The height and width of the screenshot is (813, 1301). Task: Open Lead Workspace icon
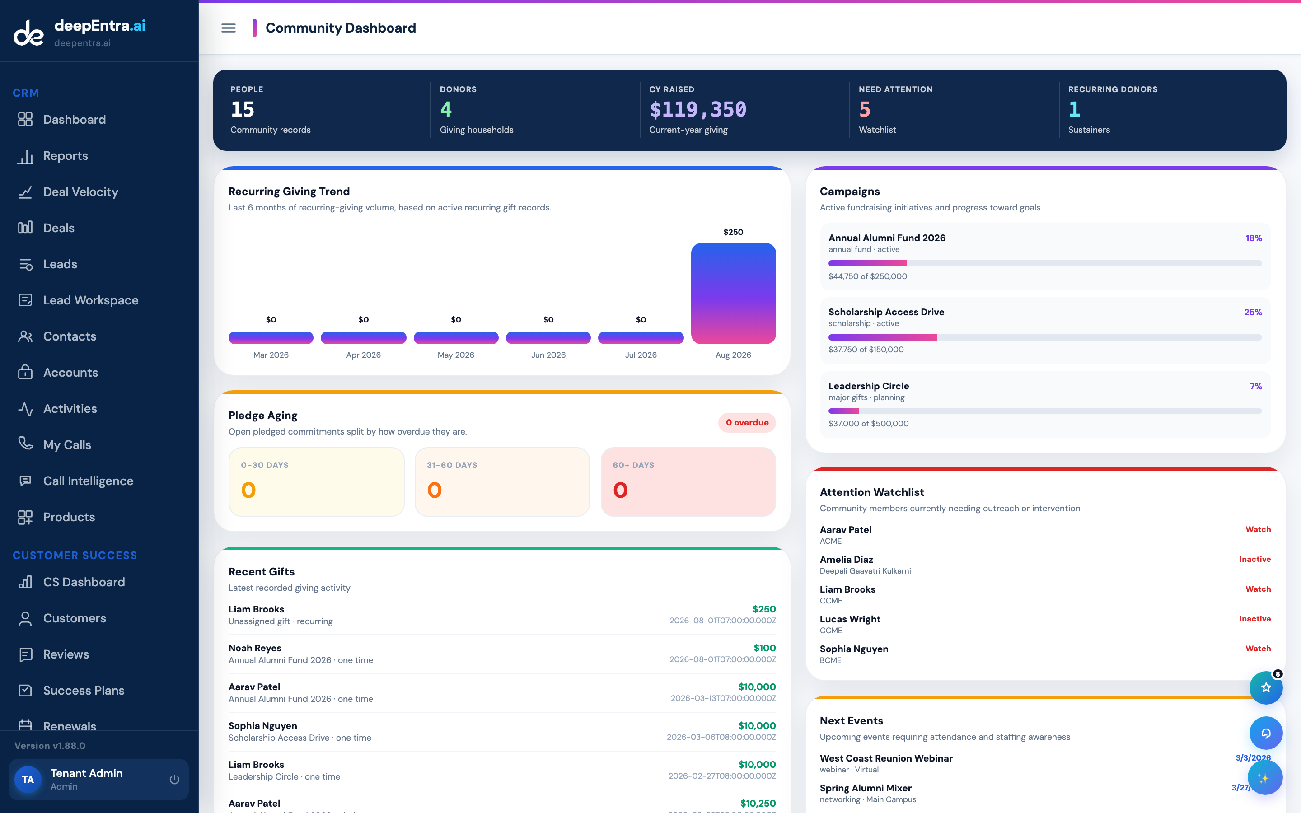(x=25, y=300)
